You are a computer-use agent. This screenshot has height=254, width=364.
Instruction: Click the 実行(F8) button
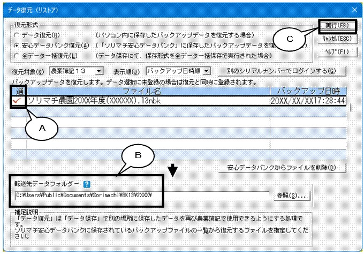(x=337, y=25)
